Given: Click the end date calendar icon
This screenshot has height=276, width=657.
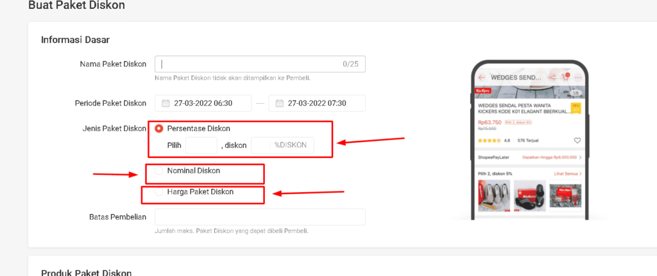Looking at the screenshot, I should (278, 103).
